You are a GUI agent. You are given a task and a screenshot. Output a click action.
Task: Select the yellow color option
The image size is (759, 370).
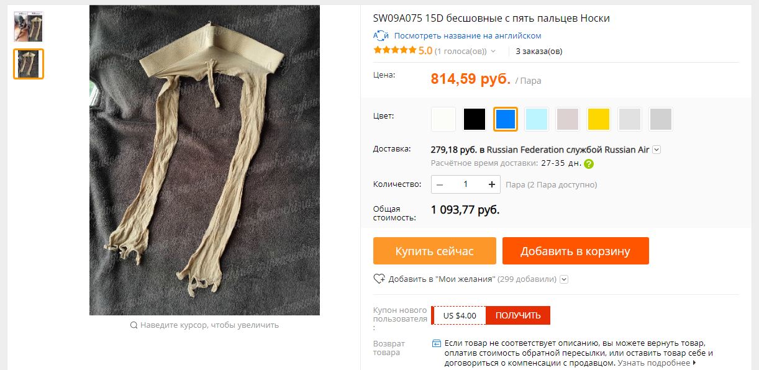pos(599,119)
